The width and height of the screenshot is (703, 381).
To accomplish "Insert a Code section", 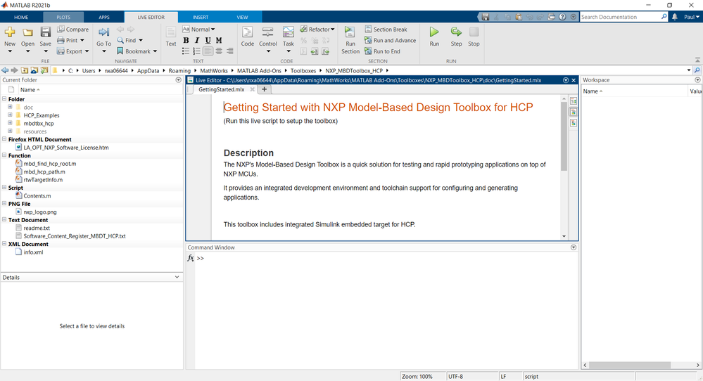I will [248, 37].
